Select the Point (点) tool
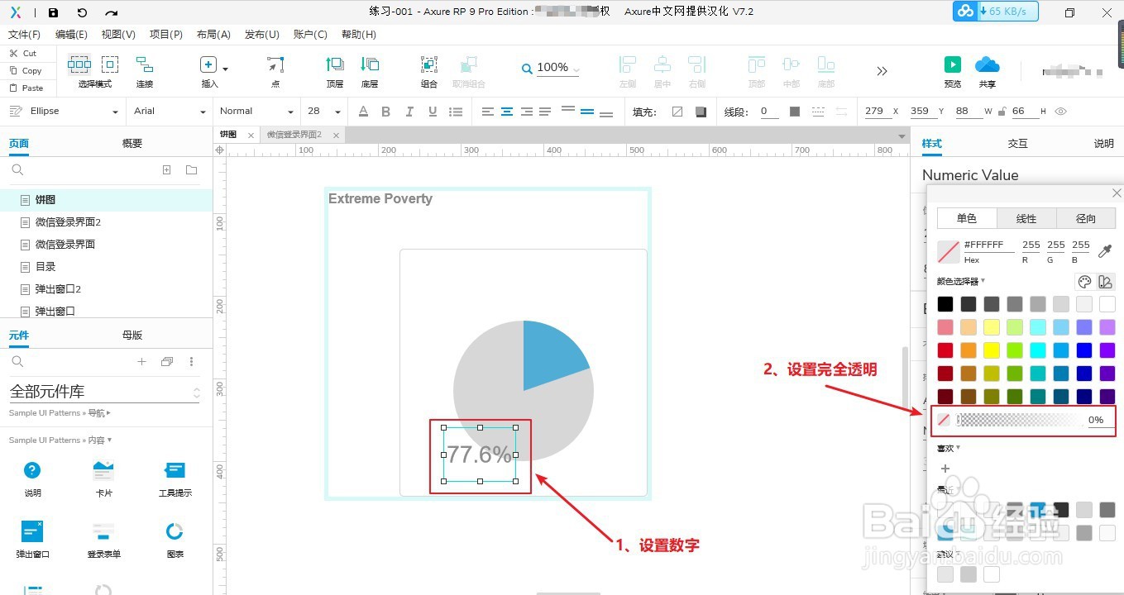 pos(275,64)
